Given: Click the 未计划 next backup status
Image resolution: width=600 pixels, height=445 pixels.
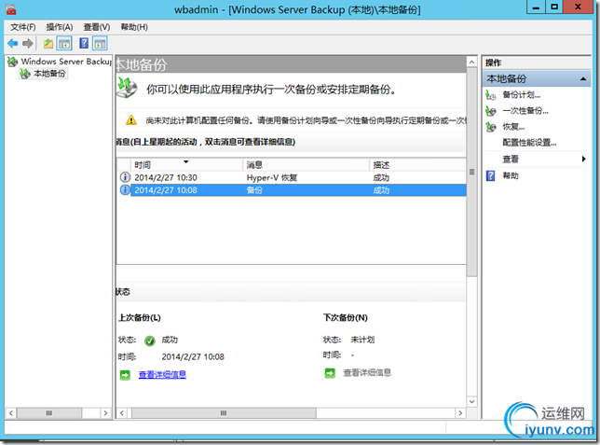Looking at the screenshot, I should pyautogui.click(x=362, y=340).
